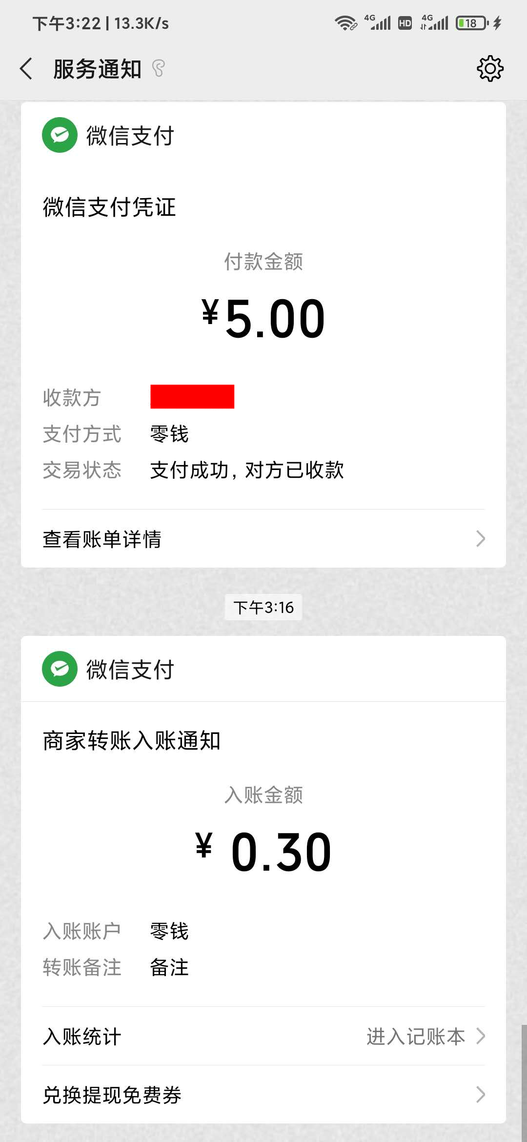Tap the back arrow in header
The height and width of the screenshot is (1142, 527).
[26, 68]
